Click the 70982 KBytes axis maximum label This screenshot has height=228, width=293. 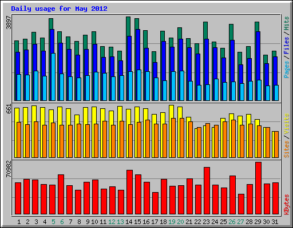(9, 169)
